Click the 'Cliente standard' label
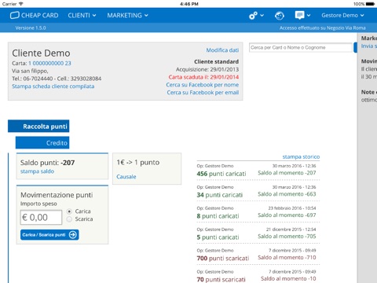377x283 pixels. pos(217,61)
